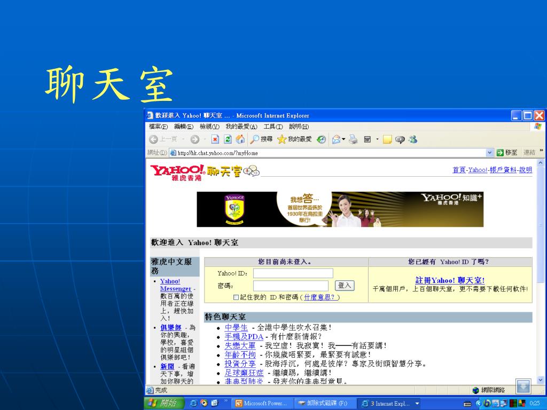Enter the 足球癲狂症 chat room link

click(x=244, y=373)
